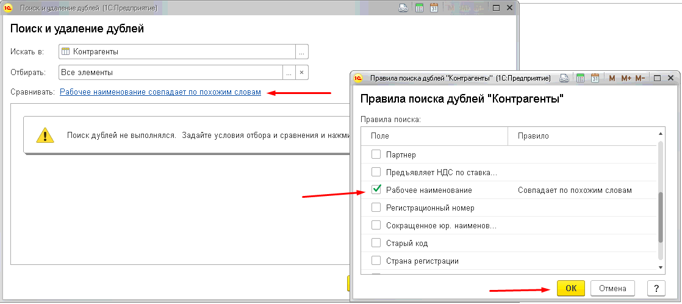Click the rules list scrollbar thumb
Screen dimensions: 682x304
[661, 217]
